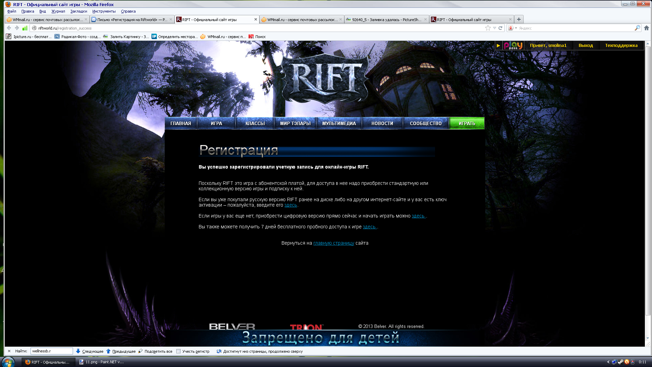Image resolution: width=652 pixels, height=367 pixels.
Task: Switch to 11.png Paint.NET taskbar item
Action: [x=101, y=362]
